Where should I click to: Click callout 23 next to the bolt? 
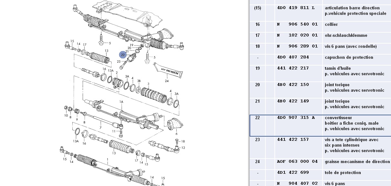[118, 62]
